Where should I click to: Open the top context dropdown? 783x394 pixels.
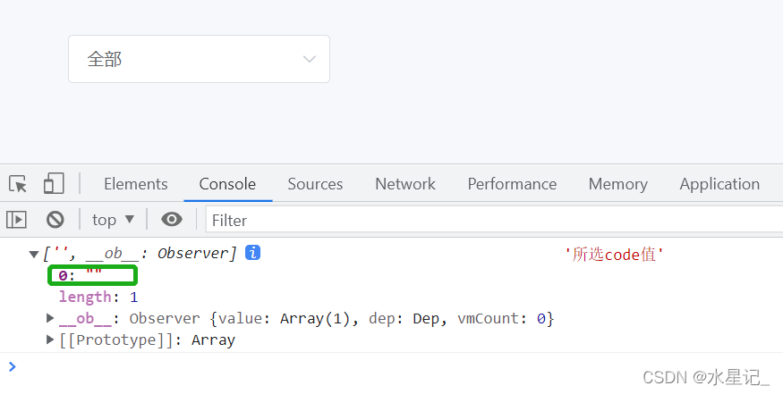113,219
